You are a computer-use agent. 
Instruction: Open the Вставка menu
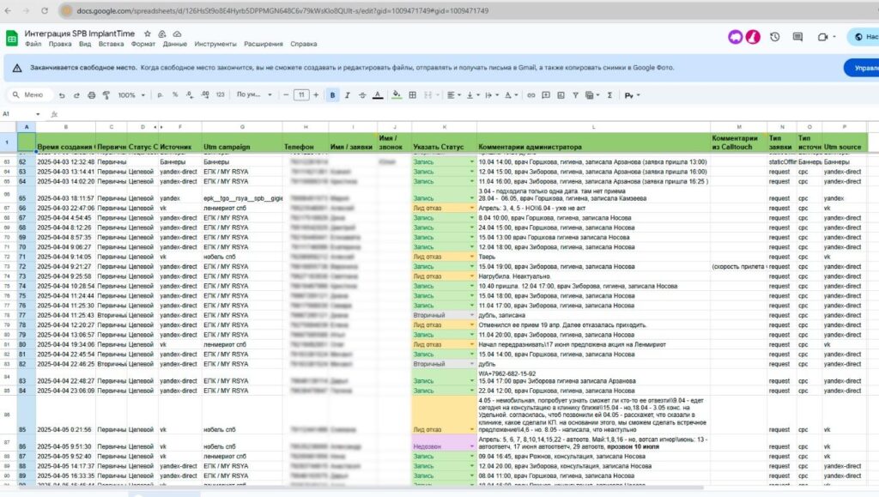(x=111, y=44)
